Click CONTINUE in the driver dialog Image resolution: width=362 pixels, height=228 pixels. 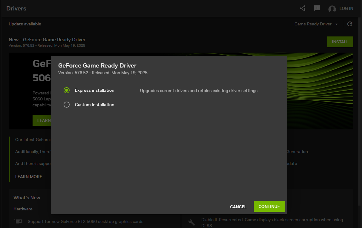tap(269, 206)
